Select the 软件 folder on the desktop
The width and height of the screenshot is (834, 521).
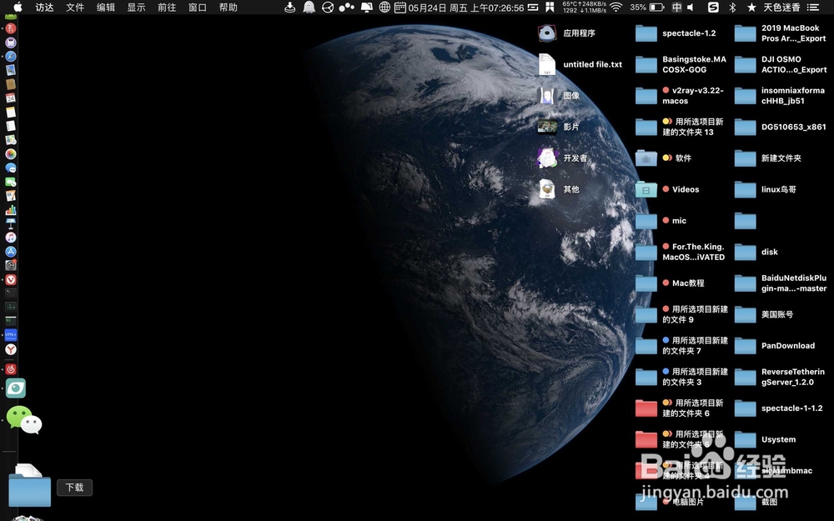pyautogui.click(x=664, y=158)
